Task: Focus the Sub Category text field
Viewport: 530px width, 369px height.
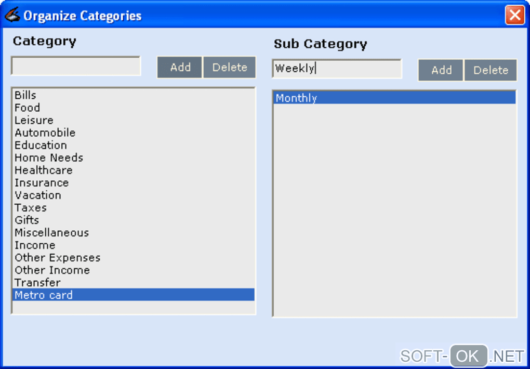Action: coord(337,69)
